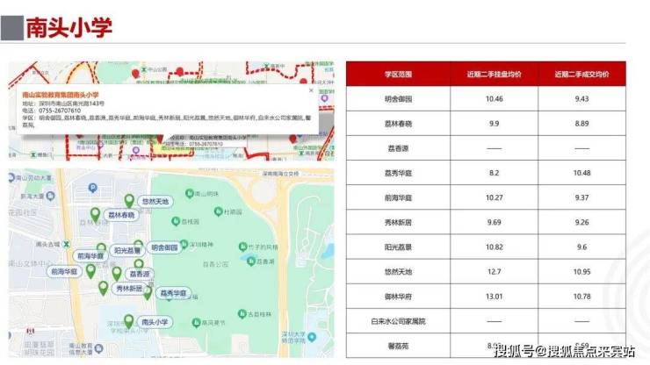Click 御林华府 in the table
Image resolution: width=650 pixels, height=365 pixels.
[398, 297]
